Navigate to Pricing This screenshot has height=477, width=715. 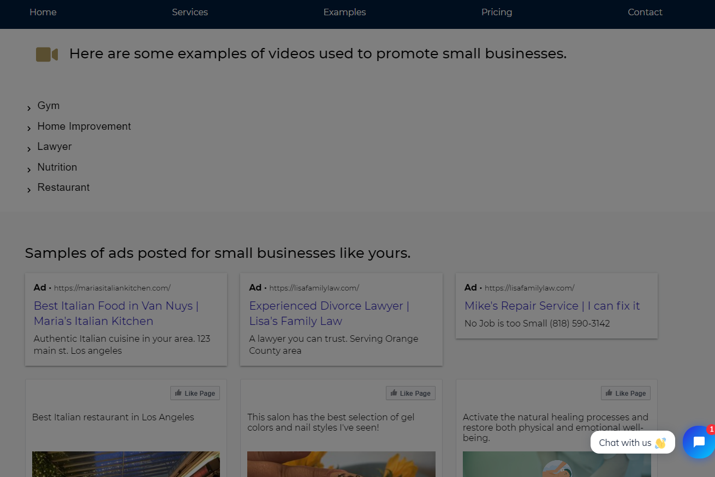[497, 12]
